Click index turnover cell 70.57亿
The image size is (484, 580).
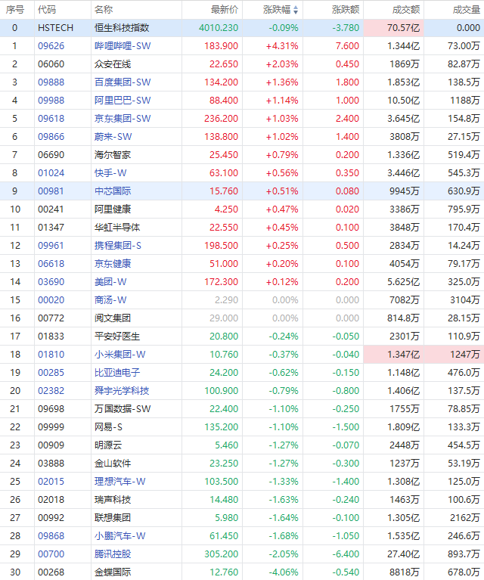click(394, 28)
